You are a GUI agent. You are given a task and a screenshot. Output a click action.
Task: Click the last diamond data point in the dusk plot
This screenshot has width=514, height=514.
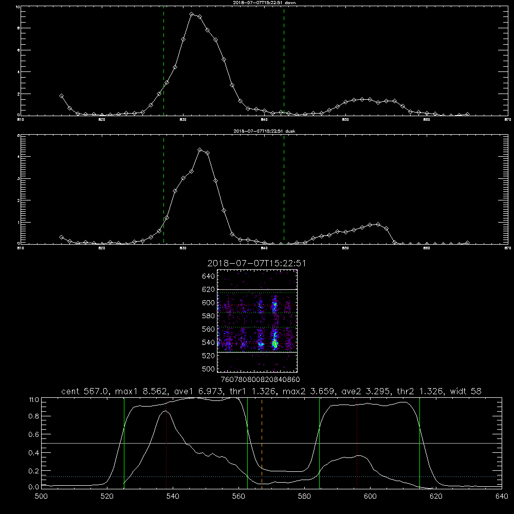click(x=467, y=243)
